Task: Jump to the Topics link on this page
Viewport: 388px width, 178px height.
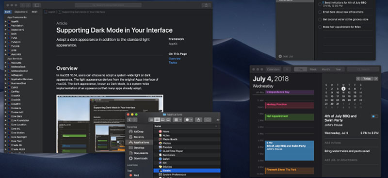Action: point(173,63)
